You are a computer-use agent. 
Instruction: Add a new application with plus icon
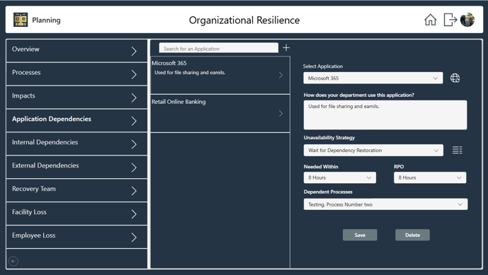(286, 48)
